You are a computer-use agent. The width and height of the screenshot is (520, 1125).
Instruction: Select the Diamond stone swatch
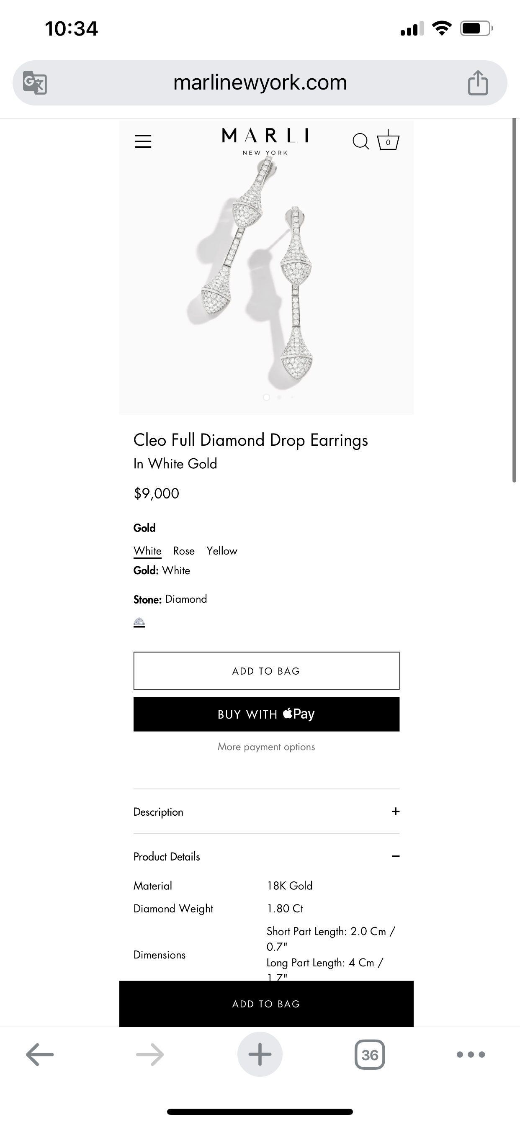tap(139, 622)
